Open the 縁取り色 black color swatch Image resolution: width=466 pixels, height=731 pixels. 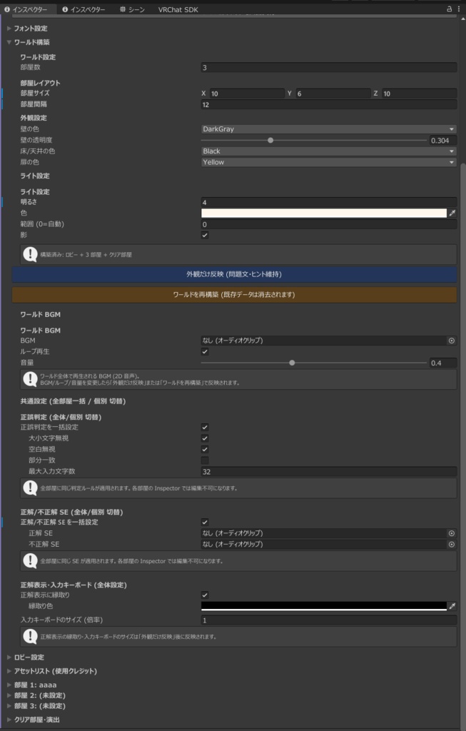coord(324,606)
